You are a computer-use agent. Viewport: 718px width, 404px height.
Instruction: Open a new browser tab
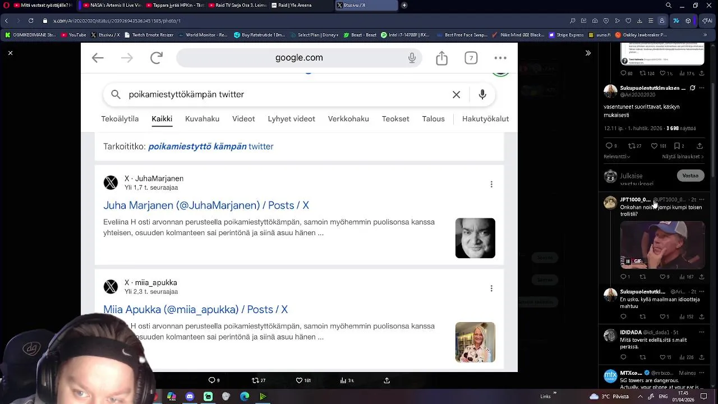coord(404,5)
